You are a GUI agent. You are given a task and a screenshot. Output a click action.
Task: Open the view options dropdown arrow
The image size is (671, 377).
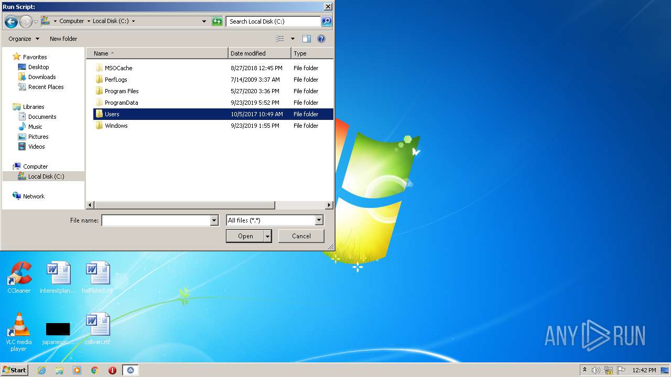293,39
